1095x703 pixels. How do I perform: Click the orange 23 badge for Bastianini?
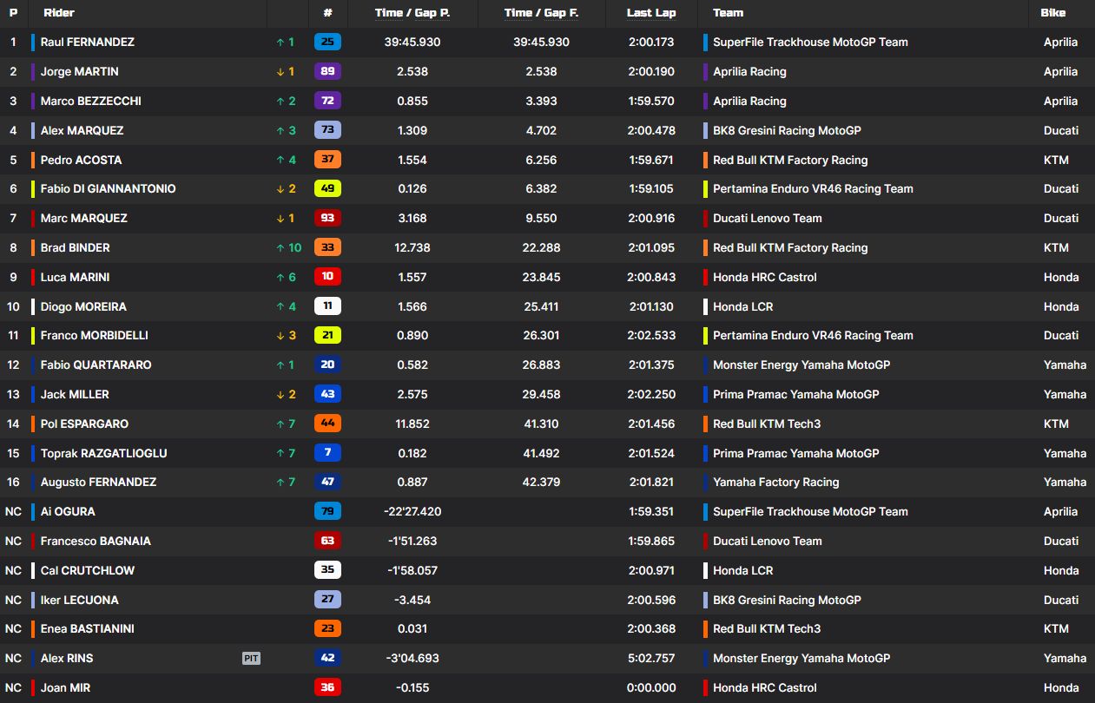327,628
